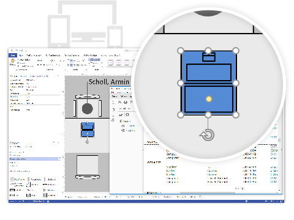The height and width of the screenshot is (220, 294).
Task: Click the vertical scrollbar thumb in the report window
Action: (279, 140)
